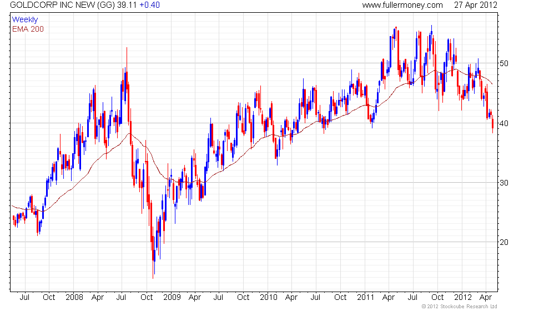
Task: Click the 2010 year axis label
Action: pos(269,298)
